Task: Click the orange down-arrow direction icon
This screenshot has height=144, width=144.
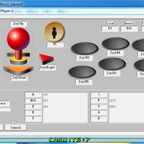Action: 18,71
